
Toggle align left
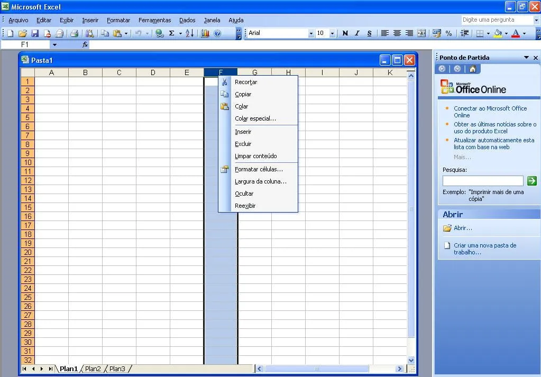[384, 33]
